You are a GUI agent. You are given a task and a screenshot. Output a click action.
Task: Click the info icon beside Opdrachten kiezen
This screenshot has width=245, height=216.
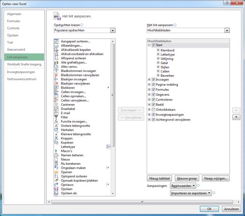[82, 25]
